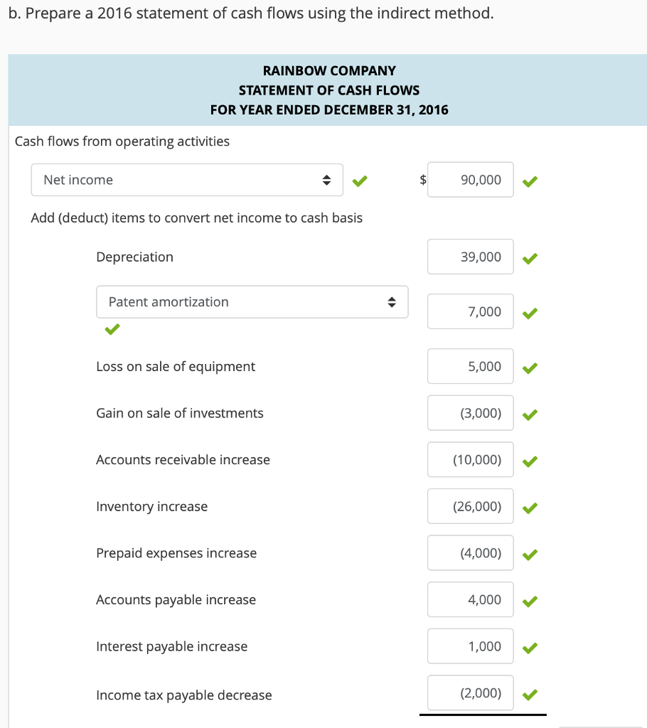Image resolution: width=647 pixels, height=728 pixels.
Task: Click the 'Loss on sale of equipment' label
Action: (x=176, y=367)
